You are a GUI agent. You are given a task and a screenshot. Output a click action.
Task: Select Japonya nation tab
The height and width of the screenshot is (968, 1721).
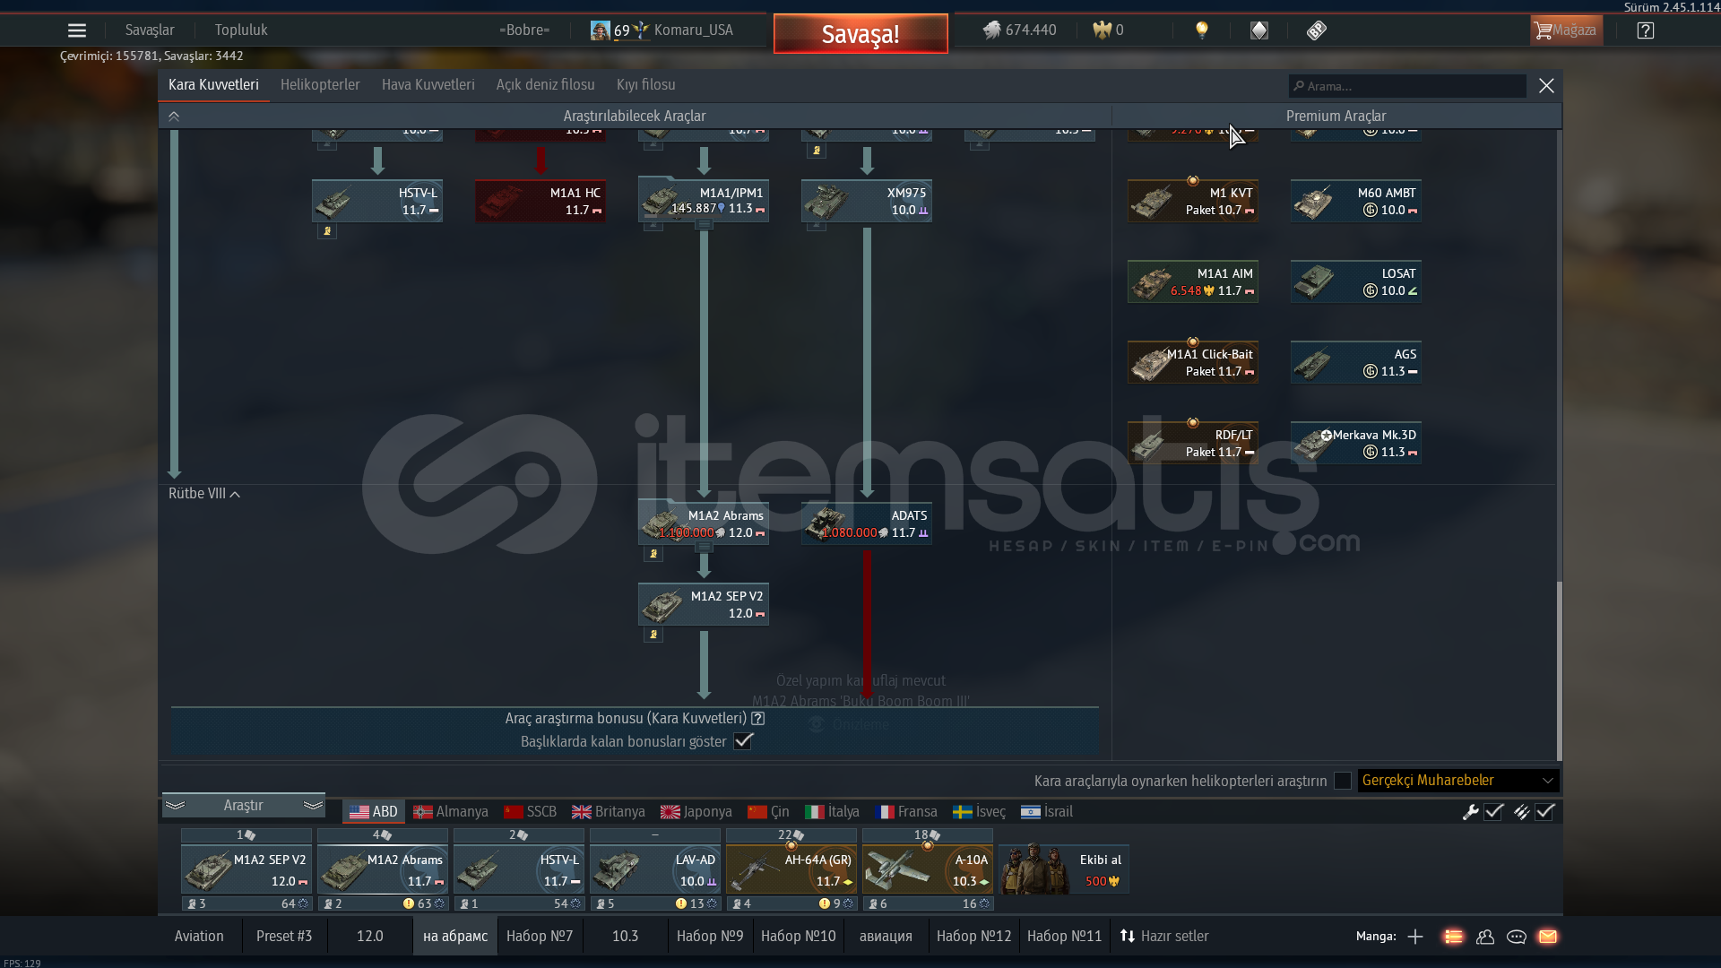[696, 812]
